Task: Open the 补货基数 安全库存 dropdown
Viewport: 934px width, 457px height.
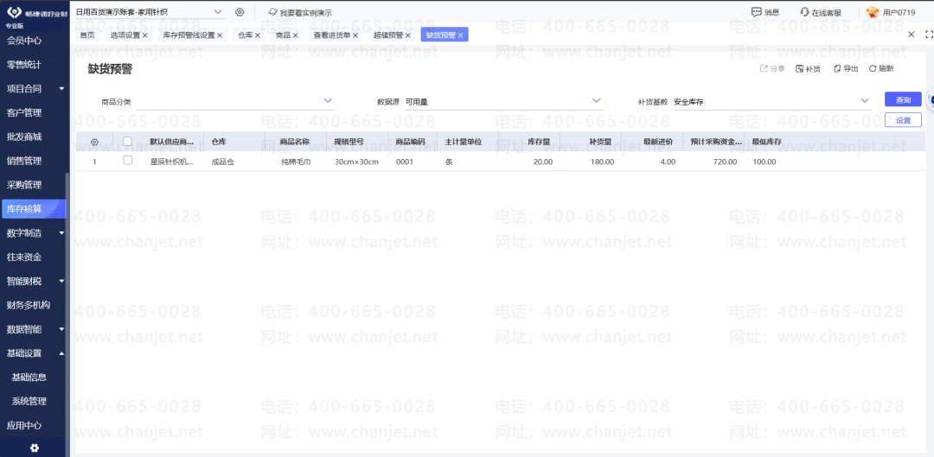Action: pos(865,101)
